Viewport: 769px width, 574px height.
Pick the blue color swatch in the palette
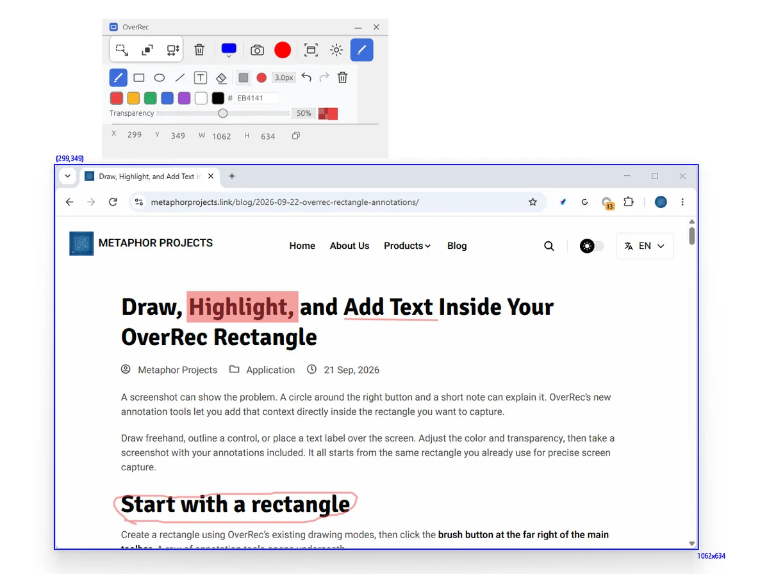point(167,98)
